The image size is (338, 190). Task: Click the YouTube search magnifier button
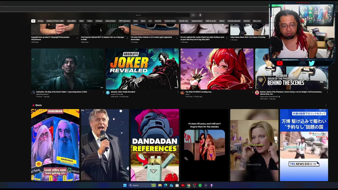[193, 15]
